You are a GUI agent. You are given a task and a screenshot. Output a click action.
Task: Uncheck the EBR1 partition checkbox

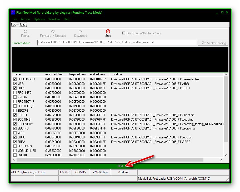click(x=15, y=88)
